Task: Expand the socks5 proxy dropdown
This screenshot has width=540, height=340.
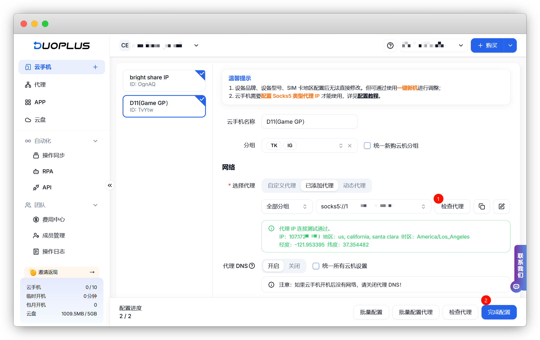Action: tap(373, 206)
